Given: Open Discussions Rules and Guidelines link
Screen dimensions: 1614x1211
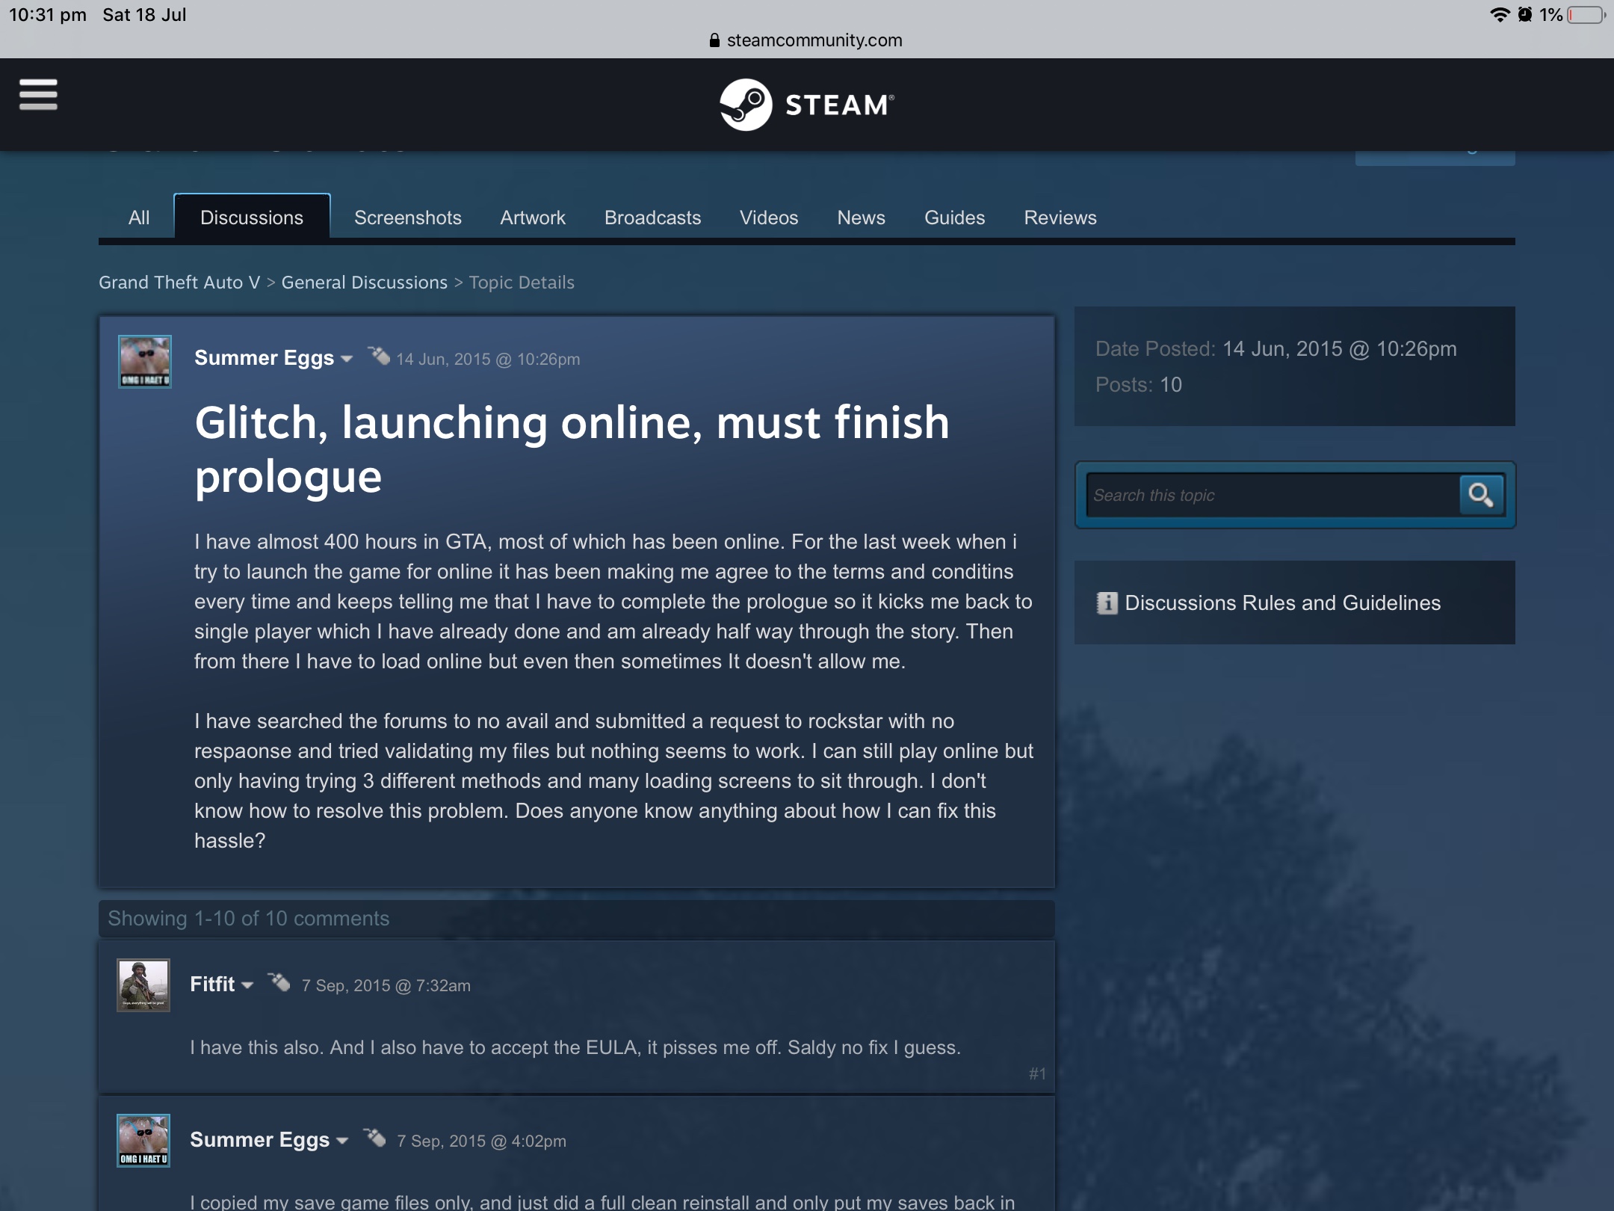Looking at the screenshot, I should tap(1283, 603).
